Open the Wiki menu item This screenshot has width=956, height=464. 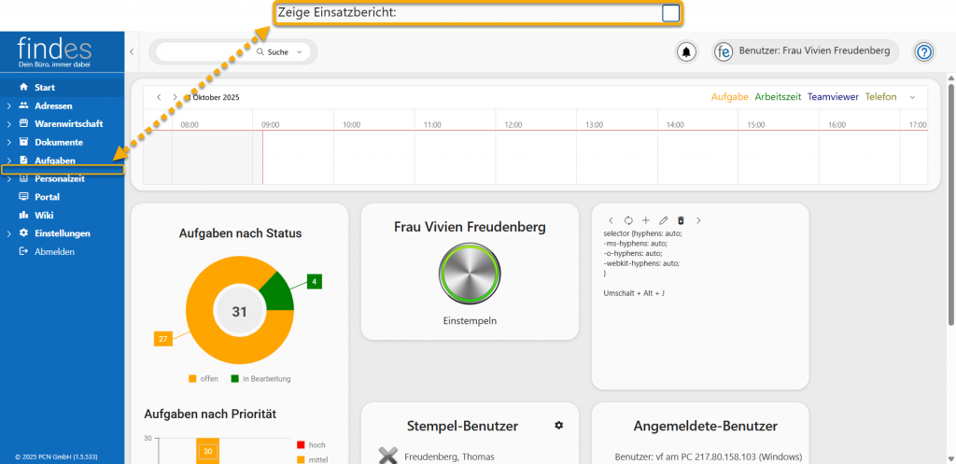pos(44,215)
